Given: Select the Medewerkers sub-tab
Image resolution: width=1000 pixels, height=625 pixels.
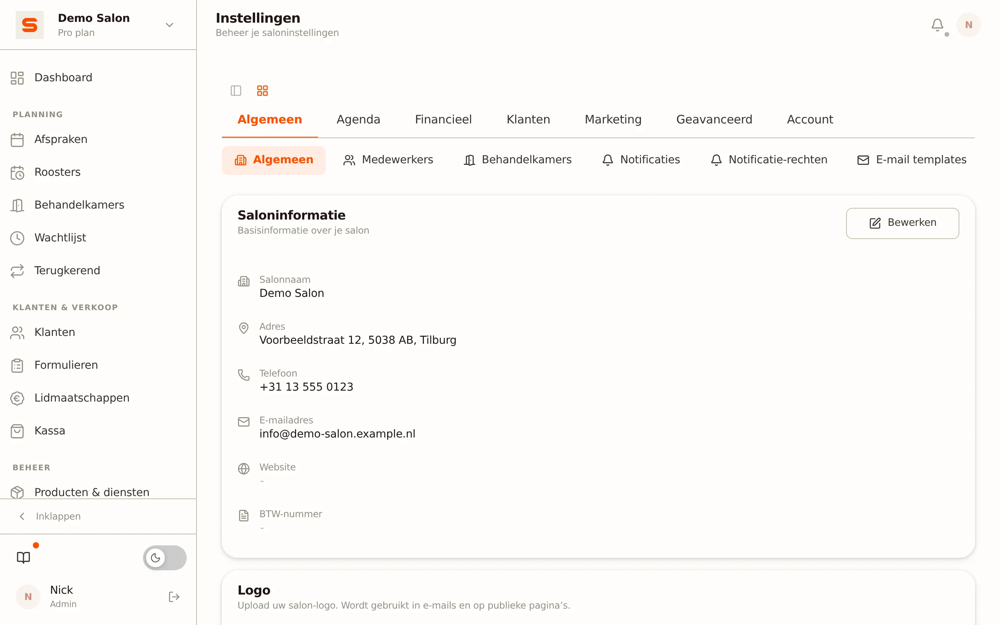Looking at the screenshot, I should tap(388, 160).
